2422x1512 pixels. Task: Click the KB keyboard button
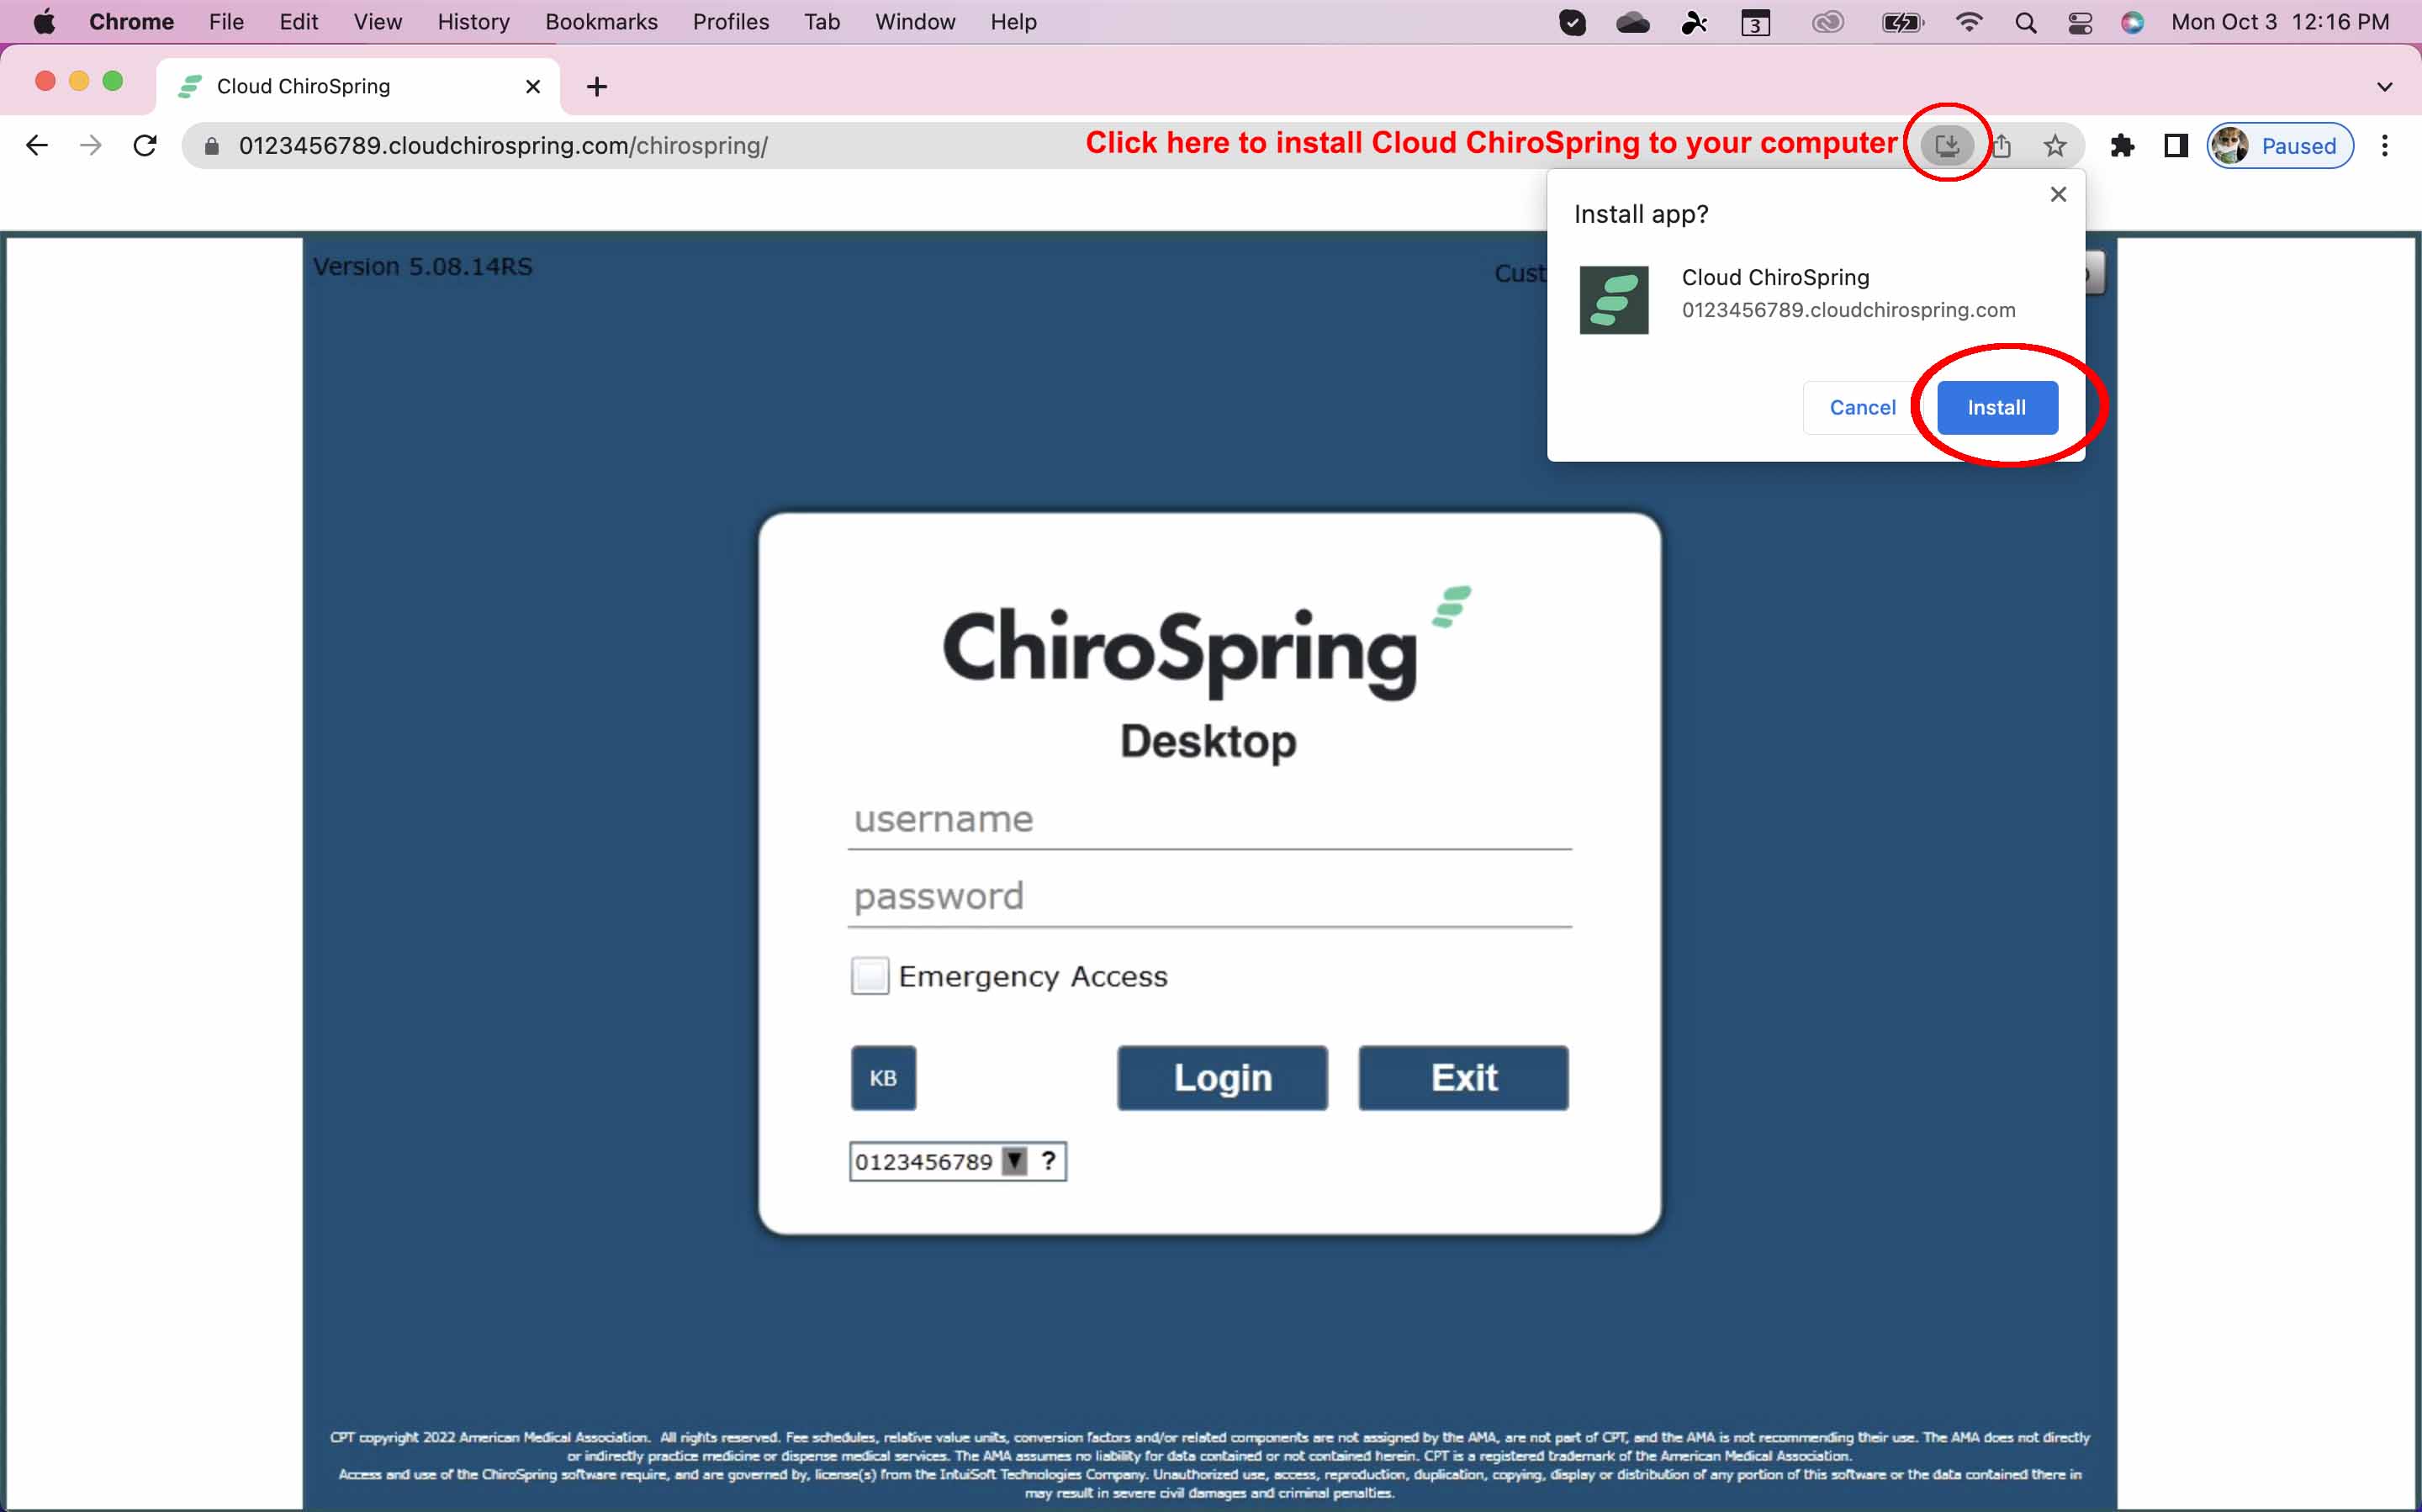883,1078
